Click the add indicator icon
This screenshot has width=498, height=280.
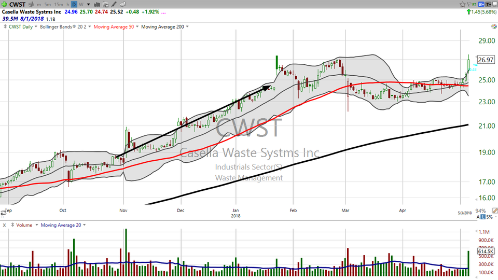point(105,5)
